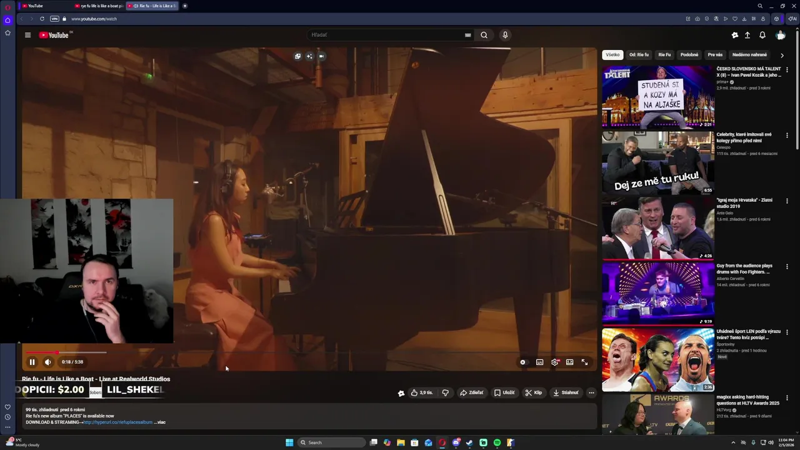Image resolution: width=800 pixels, height=450 pixels.
Task: Select the Od: Rie fu chip
Action: tap(639, 55)
